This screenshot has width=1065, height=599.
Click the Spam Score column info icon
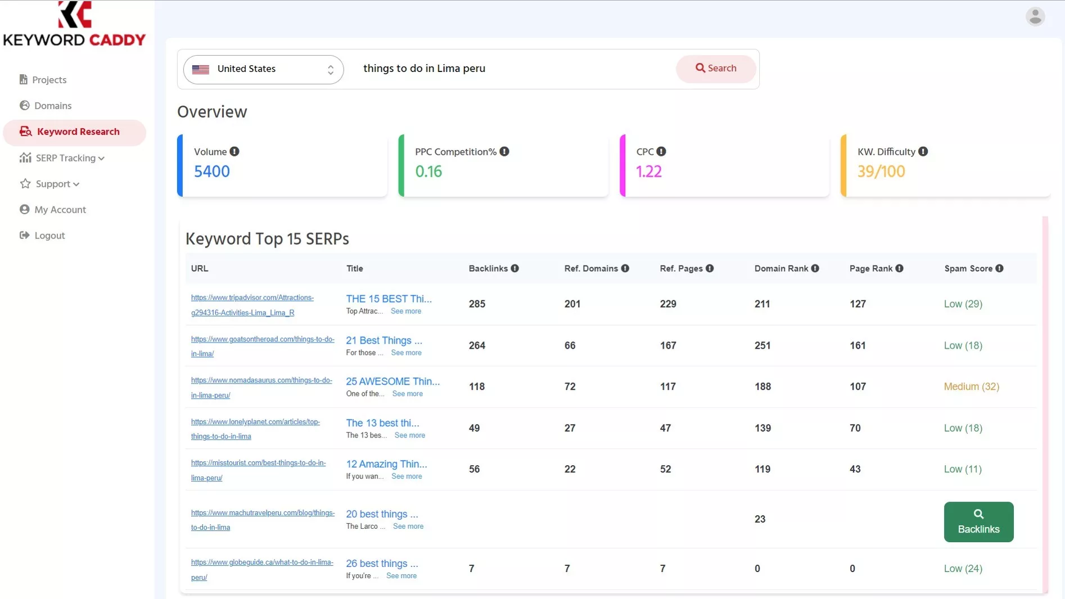tap(999, 269)
